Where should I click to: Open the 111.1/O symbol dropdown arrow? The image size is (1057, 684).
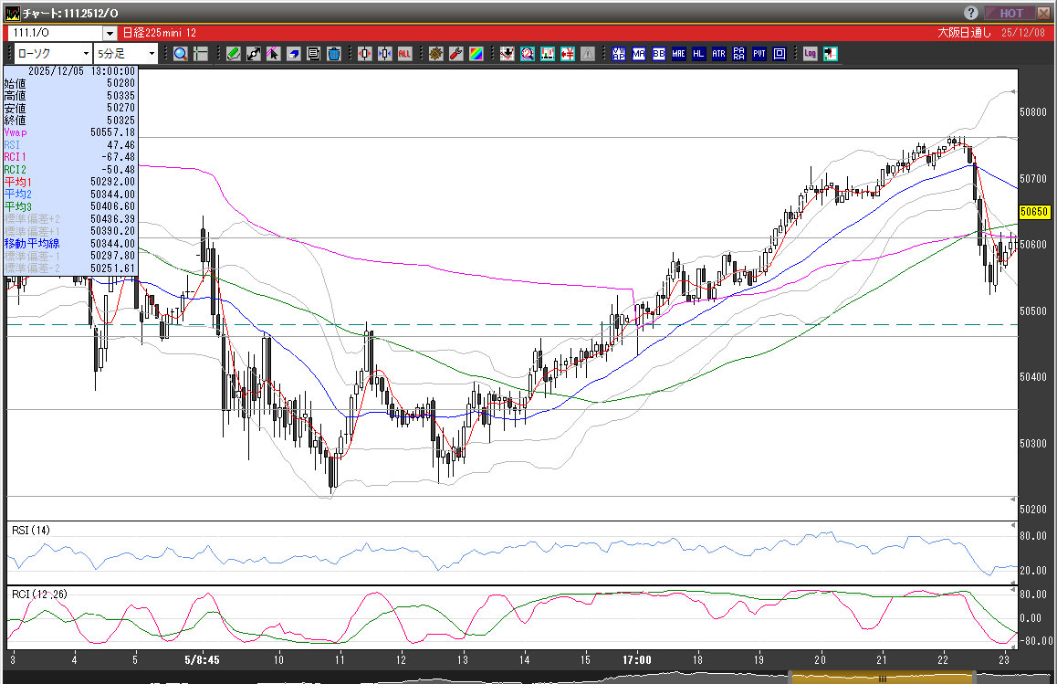pos(110,33)
